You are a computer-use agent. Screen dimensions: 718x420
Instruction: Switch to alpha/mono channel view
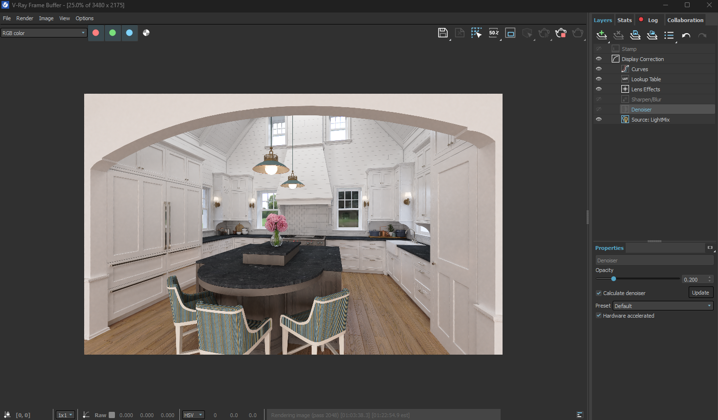(146, 33)
